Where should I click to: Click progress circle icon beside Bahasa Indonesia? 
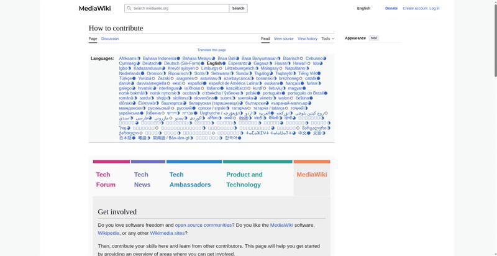(x=178, y=58)
